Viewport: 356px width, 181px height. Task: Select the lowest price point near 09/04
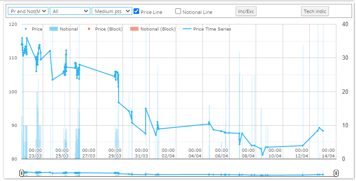pyautogui.click(x=263, y=155)
